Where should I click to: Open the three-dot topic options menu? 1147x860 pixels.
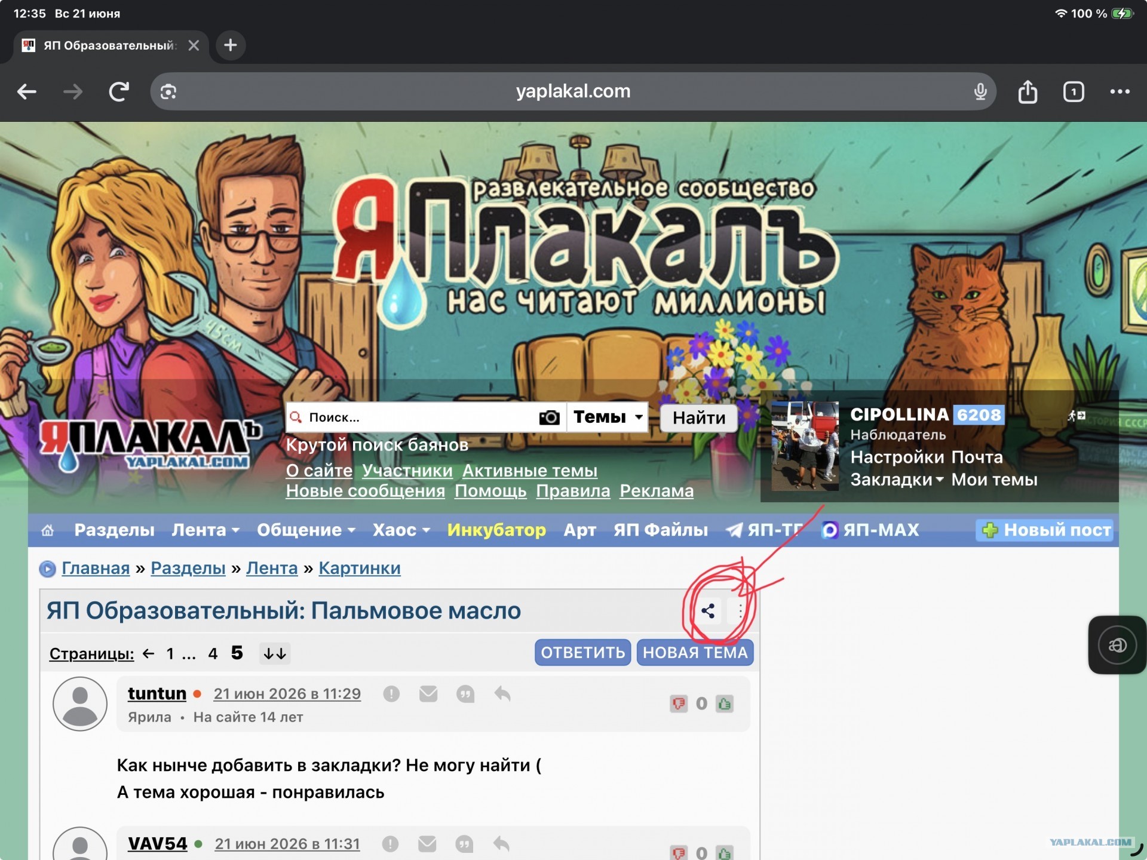(740, 610)
